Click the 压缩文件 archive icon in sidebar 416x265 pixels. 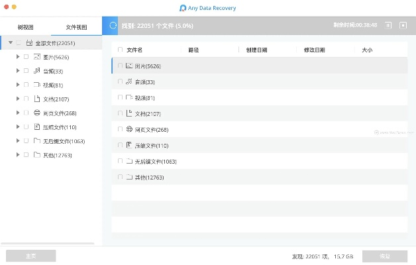[x=37, y=127]
